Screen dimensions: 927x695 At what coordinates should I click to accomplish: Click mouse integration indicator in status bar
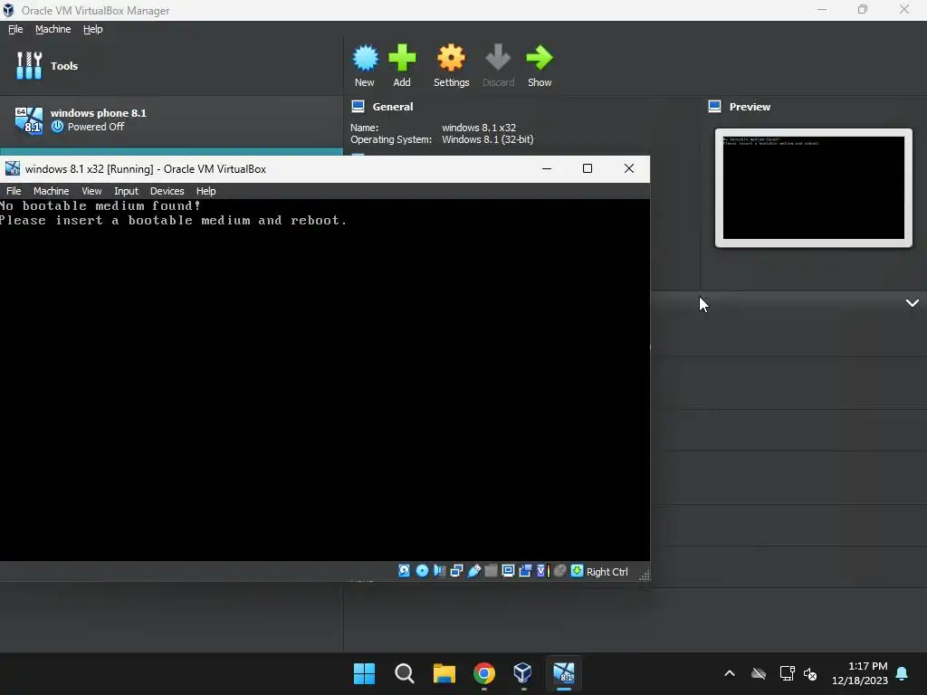click(559, 571)
